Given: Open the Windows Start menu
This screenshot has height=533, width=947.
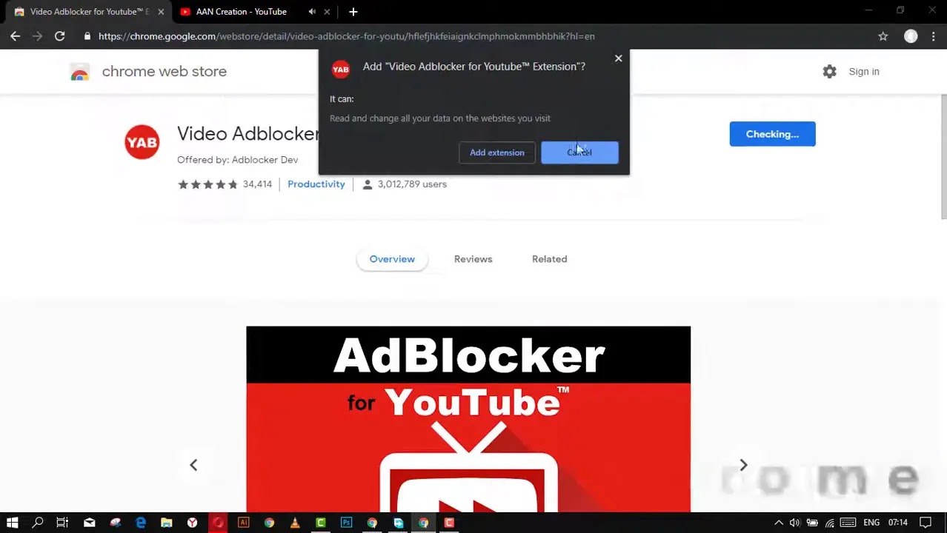Looking at the screenshot, I should tap(12, 523).
